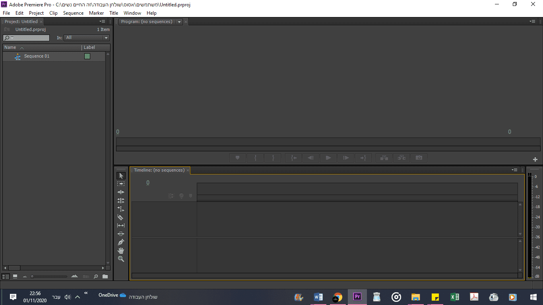Image resolution: width=543 pixels, height=305 pixels.
Task: Open the Window menu
Action: 132,13
